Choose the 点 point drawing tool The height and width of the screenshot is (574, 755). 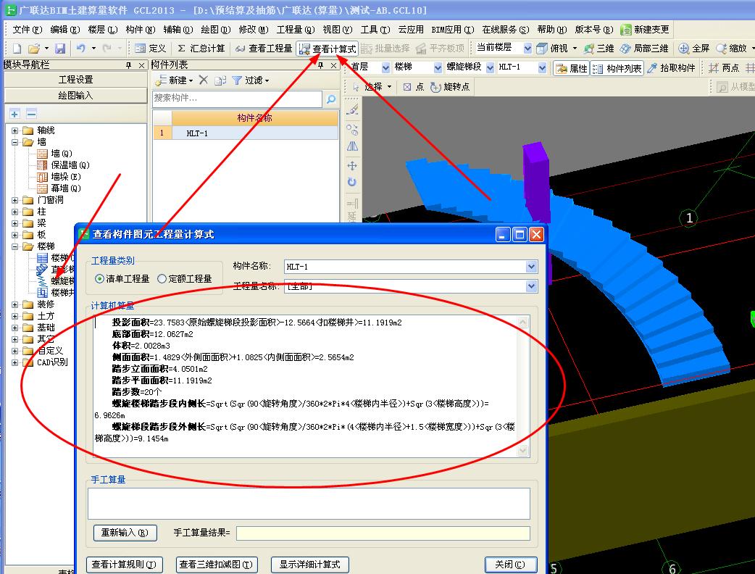pyautogui.click(x=414, y=87)
